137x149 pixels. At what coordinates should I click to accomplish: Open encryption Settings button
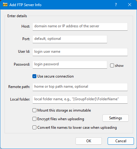coord(116,118)
